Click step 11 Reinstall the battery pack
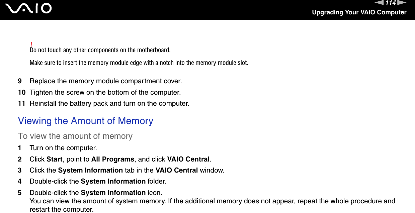Screen dimensions: 415x213 pyautogui.click(x=109, y=103)
